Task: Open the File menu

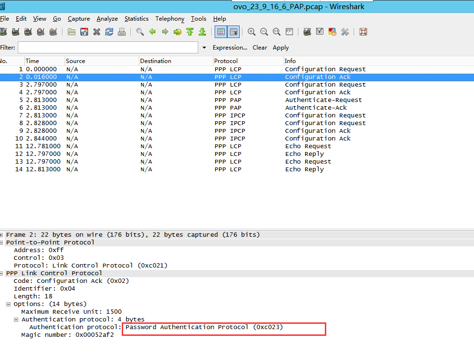Action: click(4, 19)
